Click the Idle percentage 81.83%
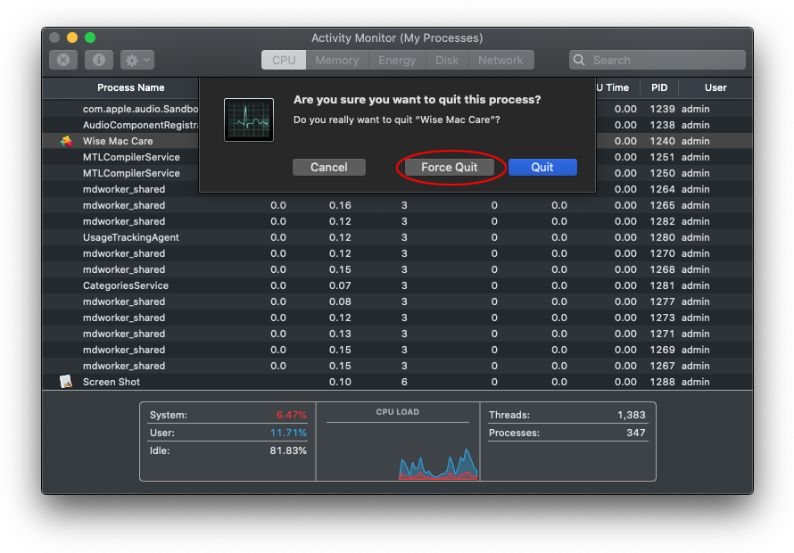 pyautogui.click(x=289, y=450)
